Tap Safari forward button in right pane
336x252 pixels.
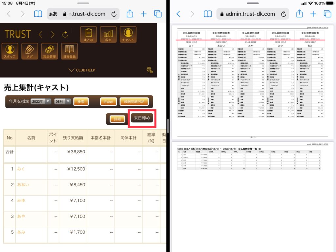click(x=192, y=14)
